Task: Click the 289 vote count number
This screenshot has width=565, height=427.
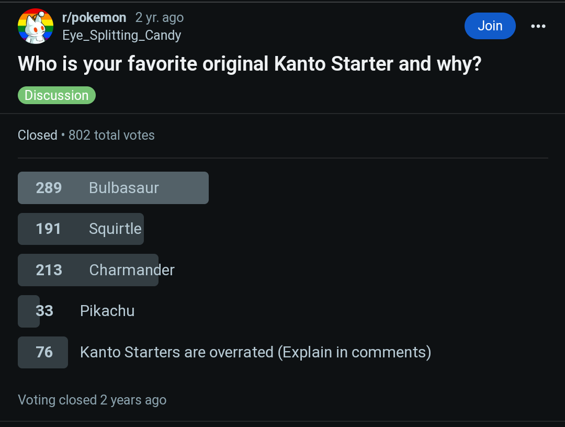Action: click(49, 188)
